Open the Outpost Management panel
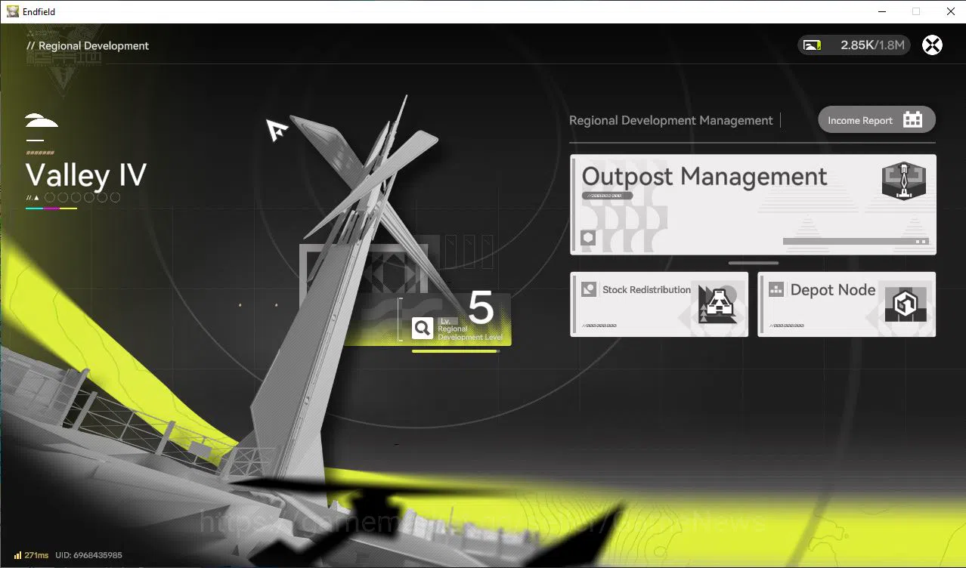Viewport: 966px width, 568px height. [753, 205]
